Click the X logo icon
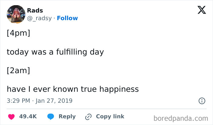The image size is (213, 125). click(202, 10)
